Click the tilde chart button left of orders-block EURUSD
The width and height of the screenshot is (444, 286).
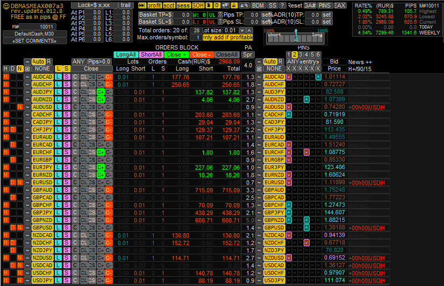27,182
